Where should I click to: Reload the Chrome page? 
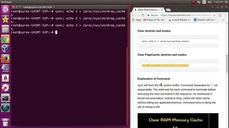click(143, 15)
